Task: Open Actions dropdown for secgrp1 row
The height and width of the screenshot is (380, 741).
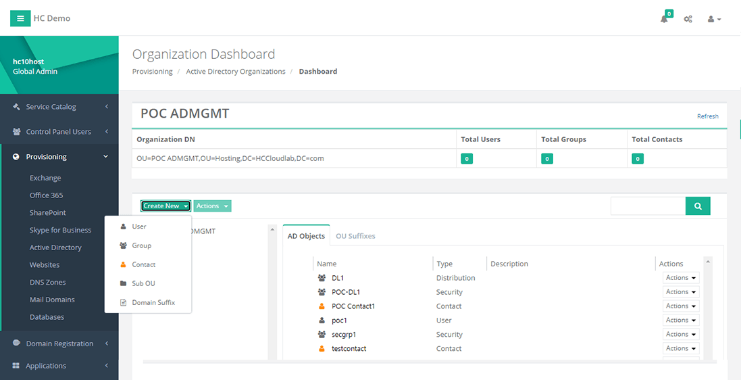Action: [681, 334]
